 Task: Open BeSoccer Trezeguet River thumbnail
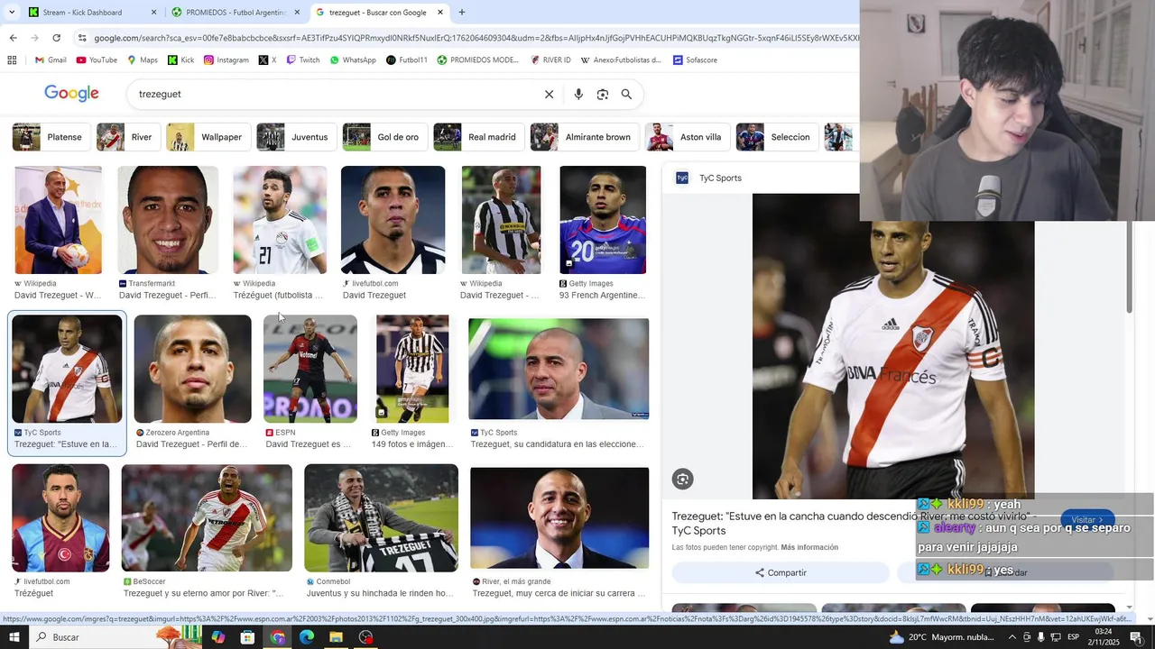[207, 517]
